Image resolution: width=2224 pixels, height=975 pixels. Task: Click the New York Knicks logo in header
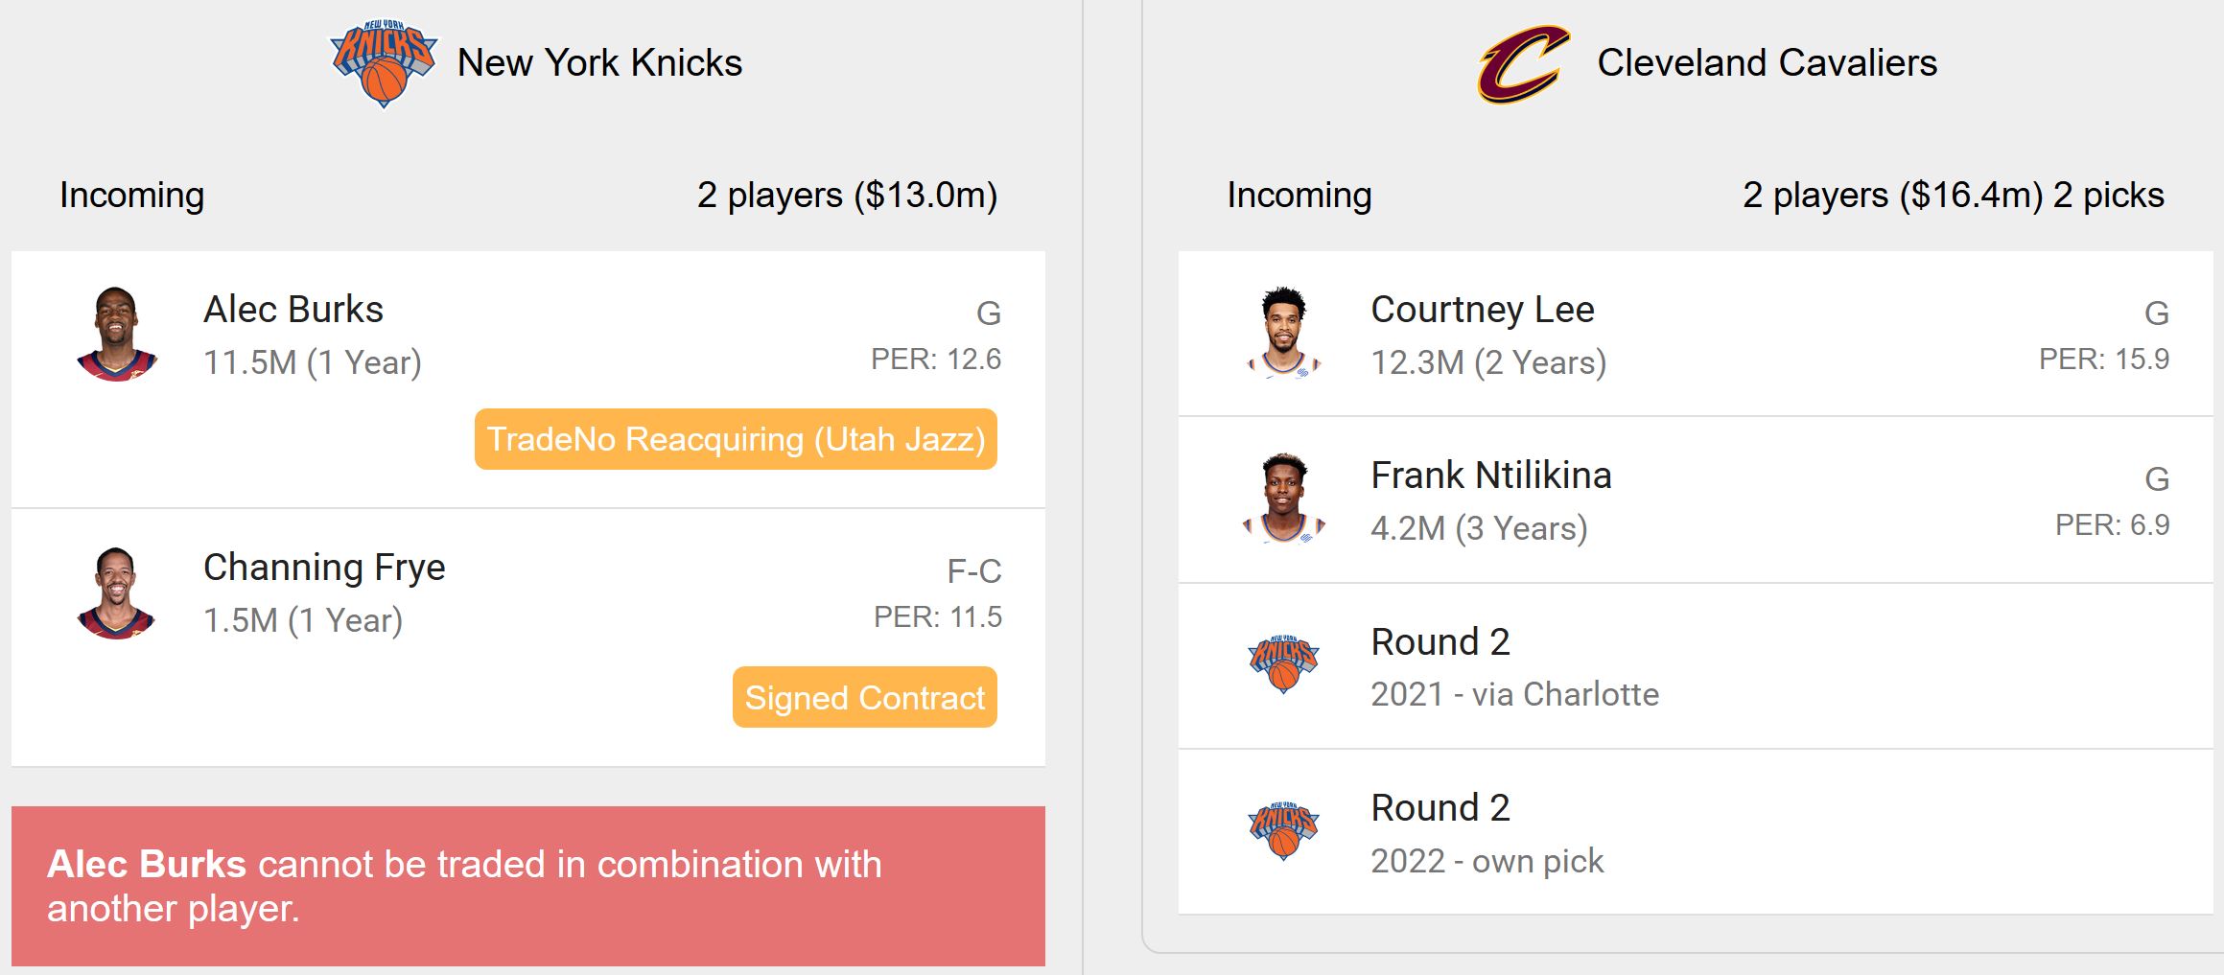[384, 63]
